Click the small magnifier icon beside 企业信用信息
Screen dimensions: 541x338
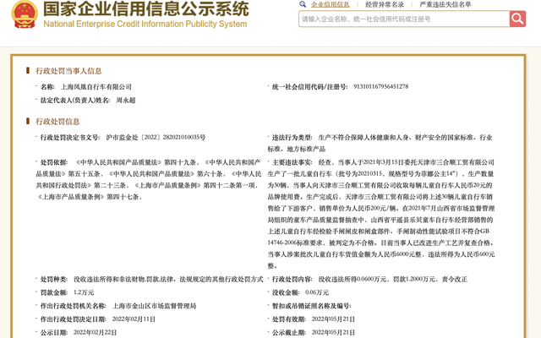303,4
